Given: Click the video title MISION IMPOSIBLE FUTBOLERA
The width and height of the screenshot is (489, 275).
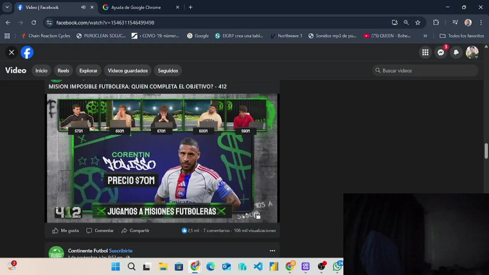Looking at the screenshot, I should [138, 87].
